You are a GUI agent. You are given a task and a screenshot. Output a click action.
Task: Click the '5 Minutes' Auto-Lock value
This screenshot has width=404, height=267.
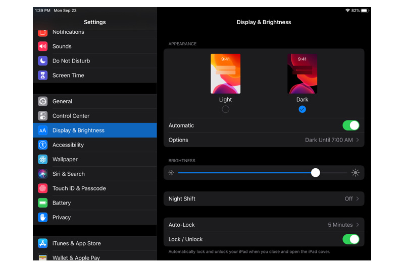tap(340, 225)
